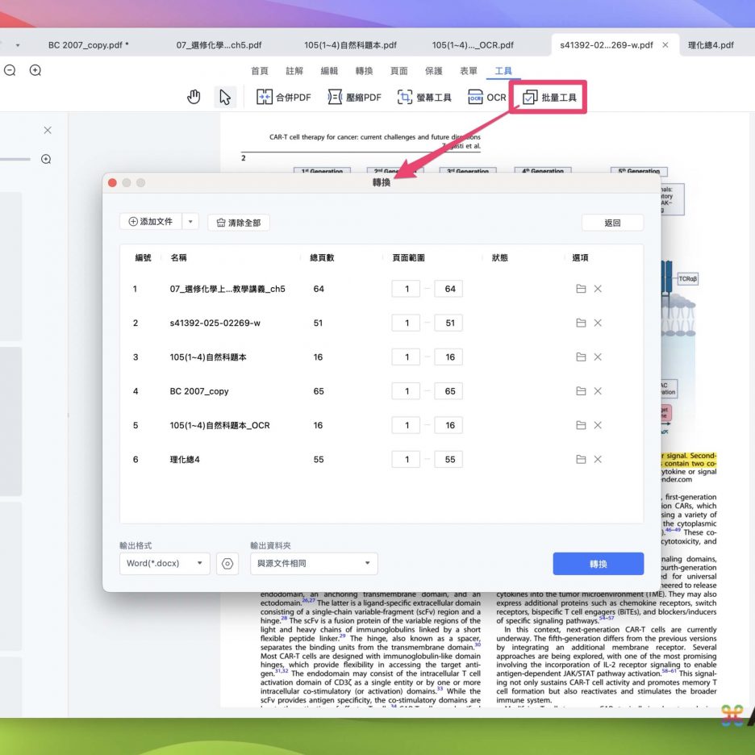This screenshot has width=755, height=755.
Task: Switch to the 理化總4.pdf document tab
Action: point(711,45)
